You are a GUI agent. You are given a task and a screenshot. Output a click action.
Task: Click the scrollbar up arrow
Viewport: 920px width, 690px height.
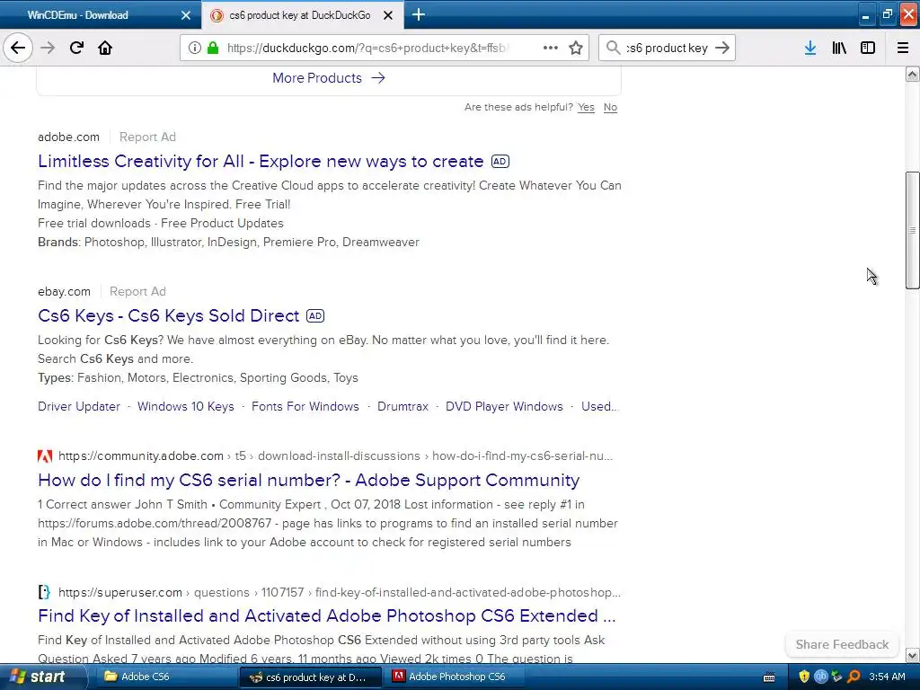912,74
